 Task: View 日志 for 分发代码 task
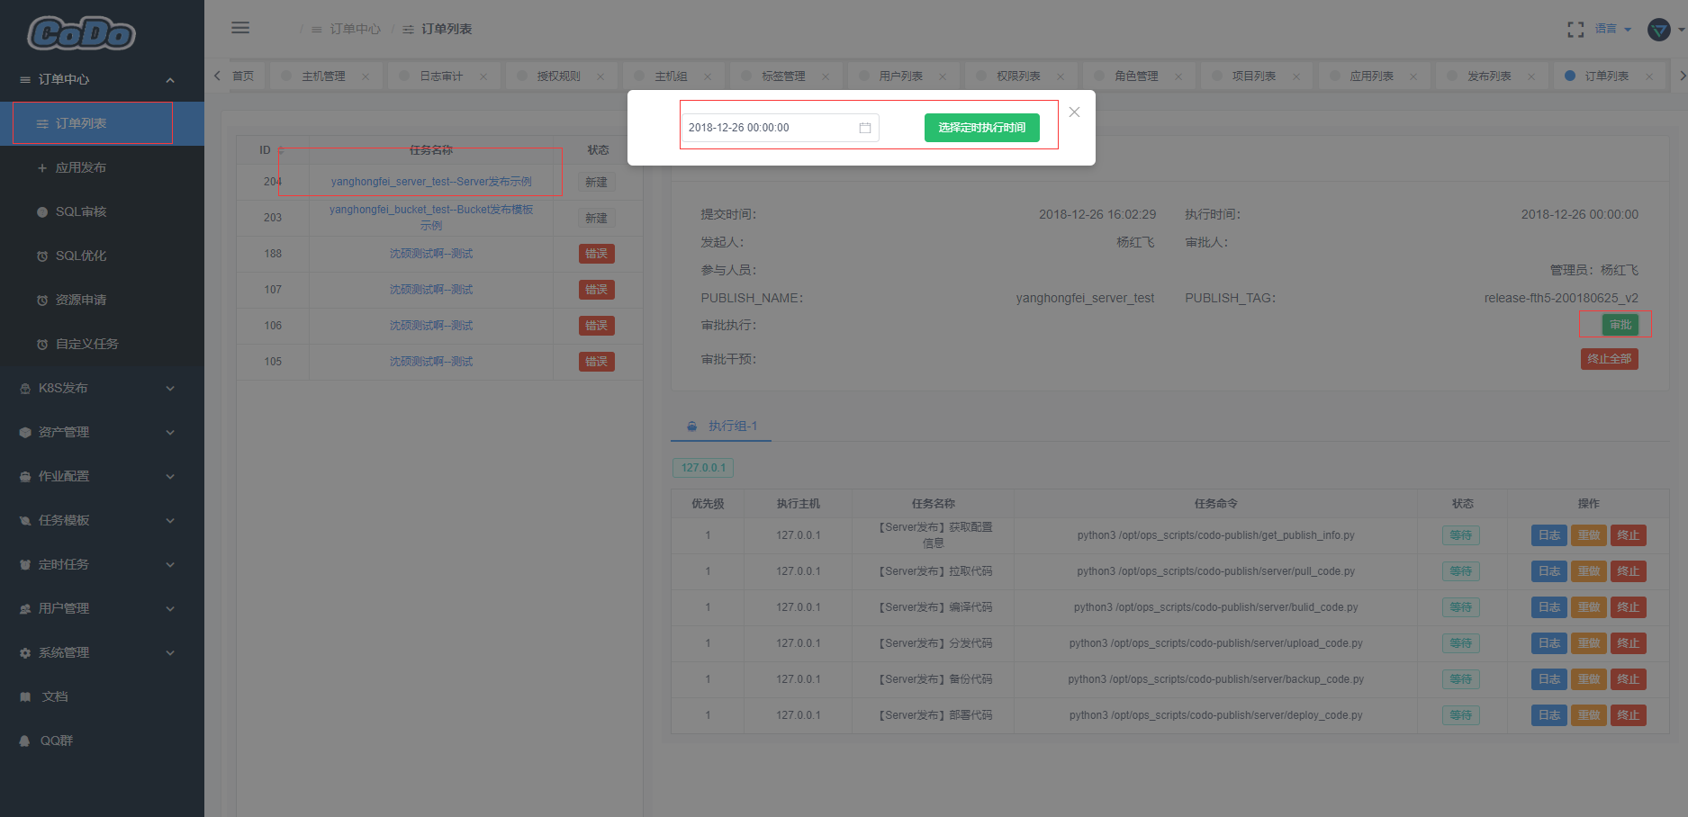coord(1548,643)
